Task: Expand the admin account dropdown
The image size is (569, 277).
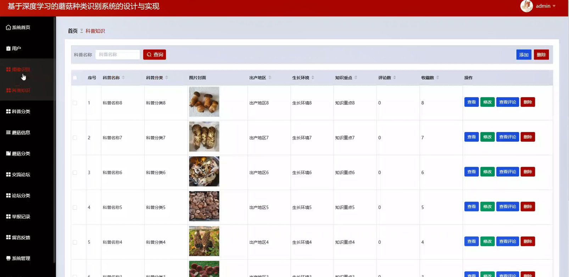Action: pyautogui.click(x=546, y=6)
